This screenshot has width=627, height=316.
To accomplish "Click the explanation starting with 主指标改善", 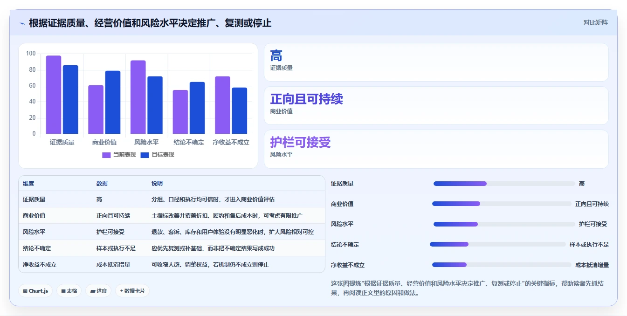I will 227,216.
